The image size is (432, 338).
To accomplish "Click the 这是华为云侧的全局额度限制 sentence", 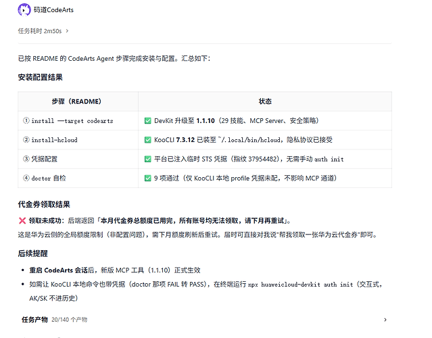I will 197,235.
